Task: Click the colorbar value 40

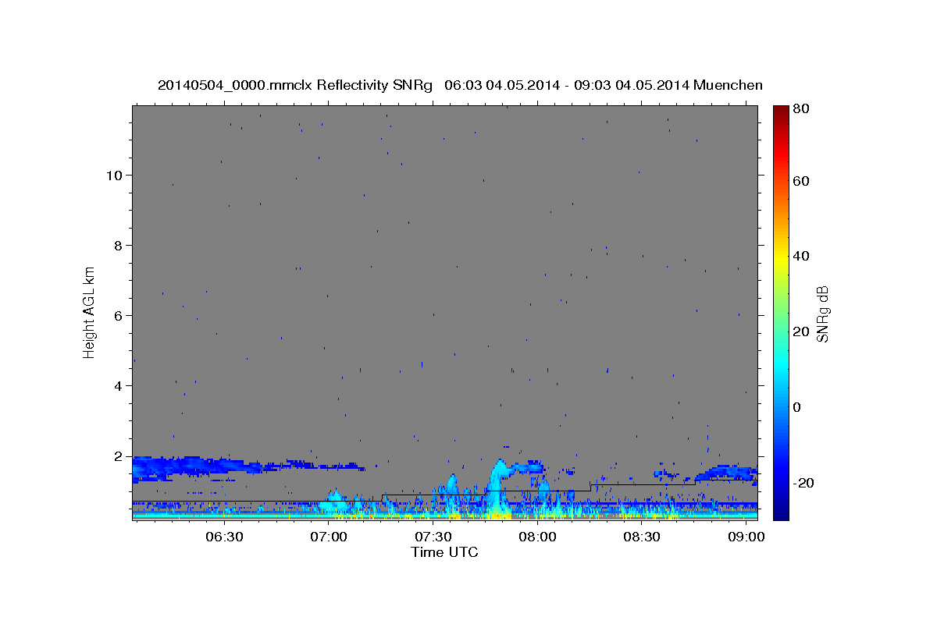Action: click(801, 256)
